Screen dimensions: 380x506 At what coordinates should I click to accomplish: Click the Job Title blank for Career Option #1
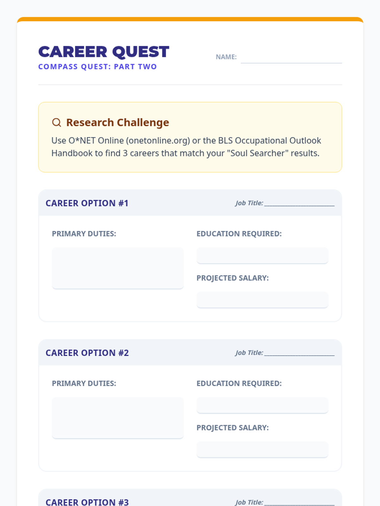coord(299,203)
